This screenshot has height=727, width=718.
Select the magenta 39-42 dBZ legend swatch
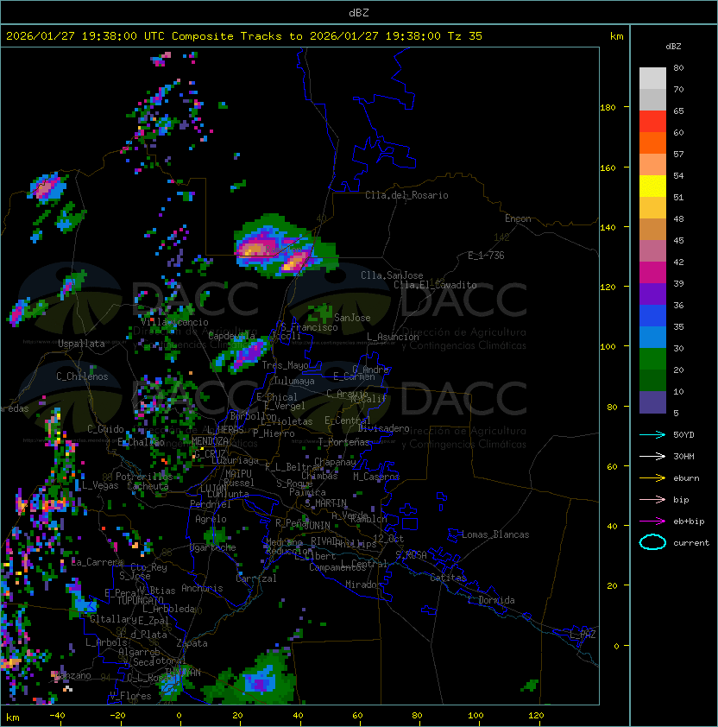click(x=652, y=273)
